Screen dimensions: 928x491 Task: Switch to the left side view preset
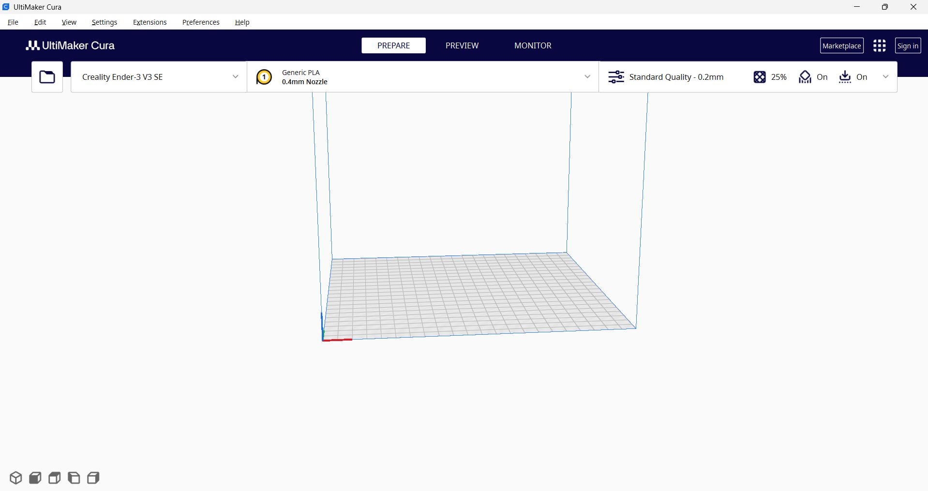tap(73, 477)
